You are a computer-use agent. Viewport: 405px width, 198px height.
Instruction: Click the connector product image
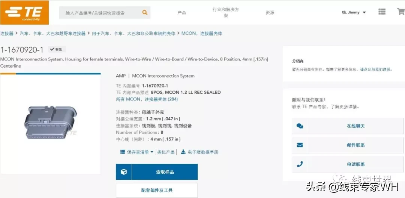pos(51,123)
